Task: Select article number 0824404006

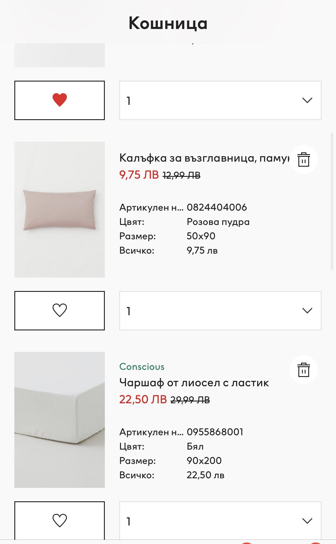Action: point(217,207)
